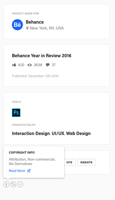Click the location pin icon
Viewport: 115px width, 200px height.
27,28
